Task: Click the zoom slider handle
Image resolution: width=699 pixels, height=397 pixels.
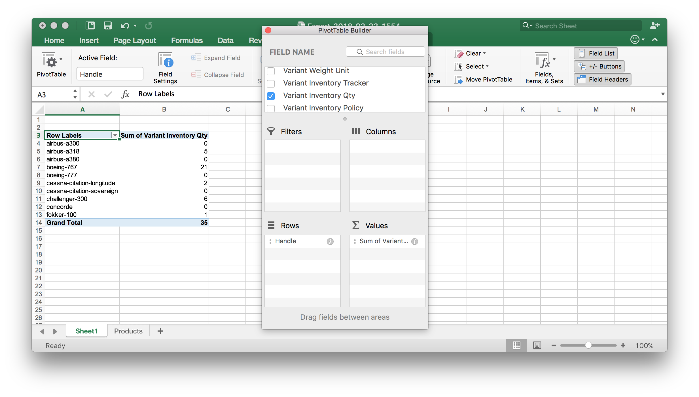Action: (x=588, y=345)
